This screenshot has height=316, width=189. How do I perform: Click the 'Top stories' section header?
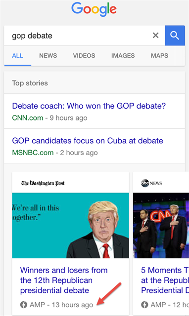tap(30, 83)
